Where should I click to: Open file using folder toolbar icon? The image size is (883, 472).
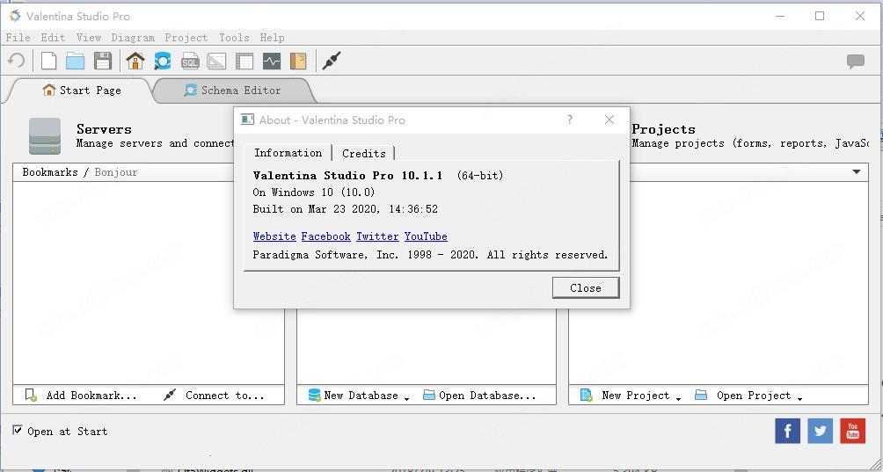pyautogui.click(x=75, y=61)
